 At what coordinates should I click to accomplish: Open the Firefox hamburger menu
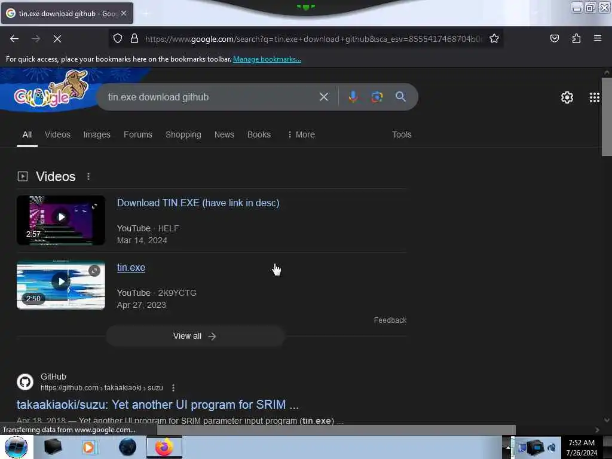(598, 39)
